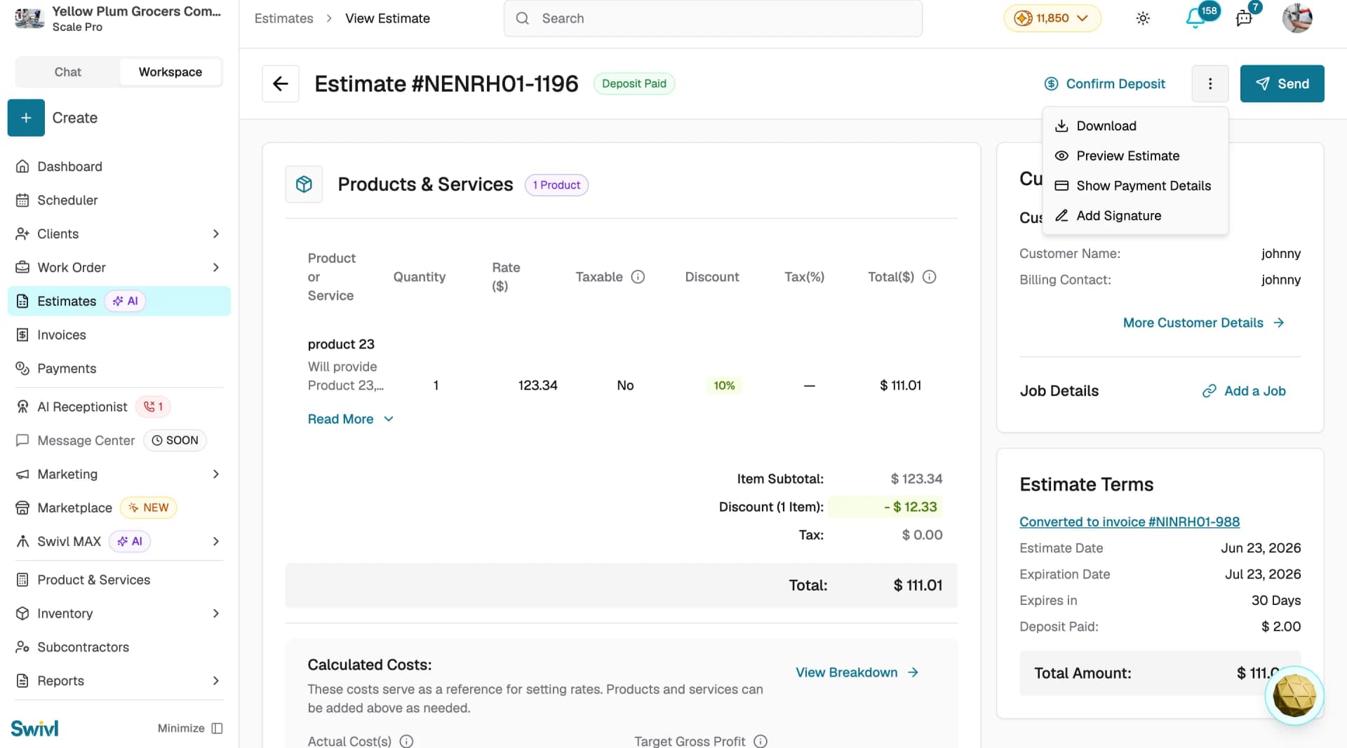This screenshot has width=1347, height=748.
Task: Click the Total($) column info icon
Action: coord(930,277)
